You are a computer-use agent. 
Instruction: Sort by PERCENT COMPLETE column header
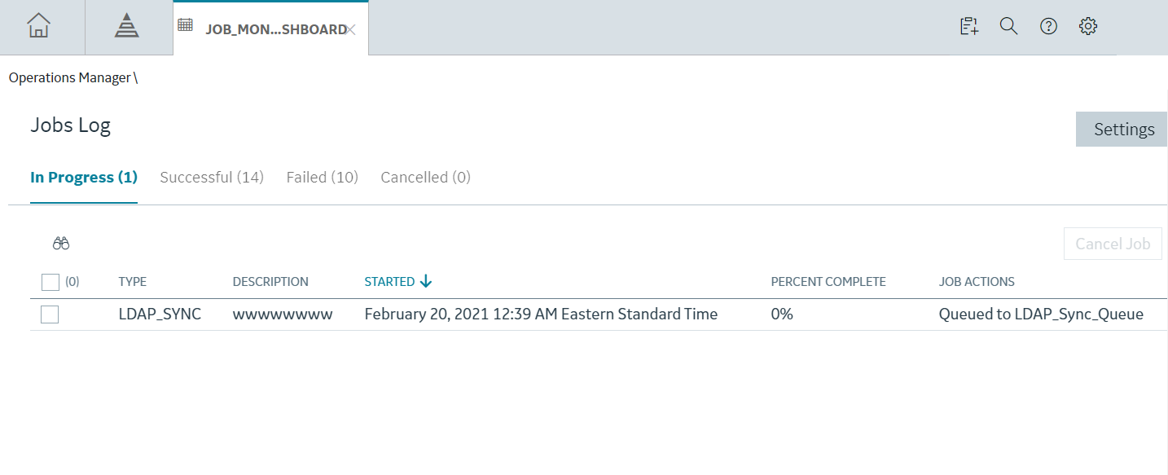coord(828,282)
